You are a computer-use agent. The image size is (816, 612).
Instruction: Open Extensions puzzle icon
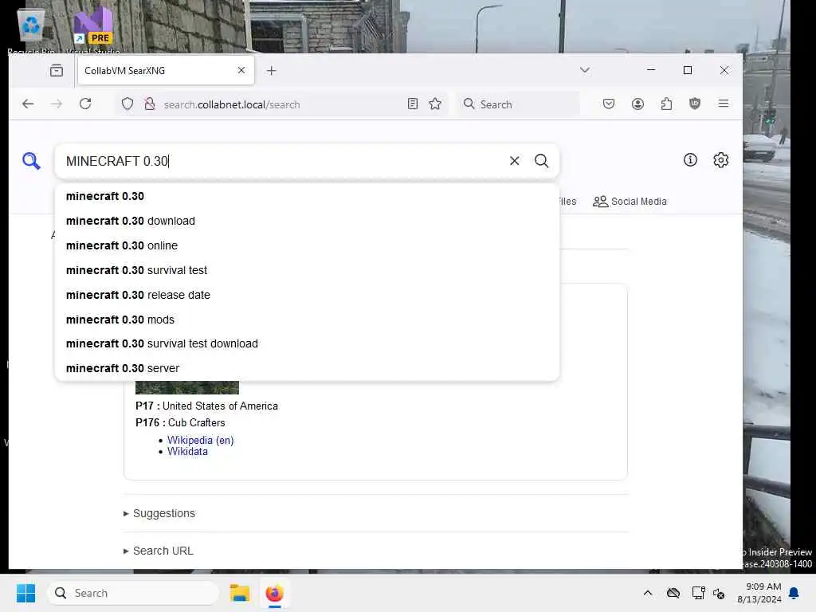click(666, 104)
